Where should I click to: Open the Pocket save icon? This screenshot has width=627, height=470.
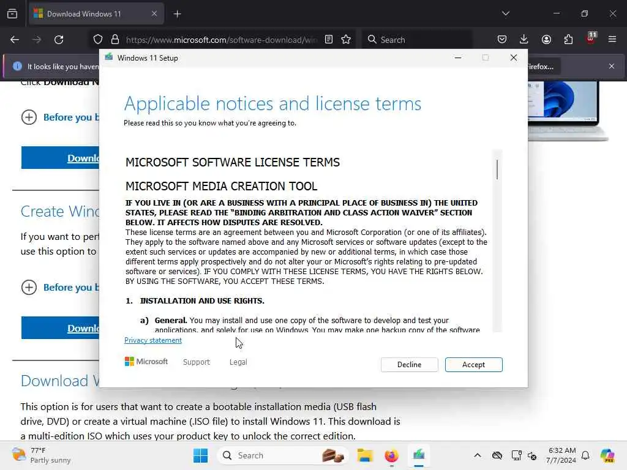pyautogui.click(x=502, y=39)
